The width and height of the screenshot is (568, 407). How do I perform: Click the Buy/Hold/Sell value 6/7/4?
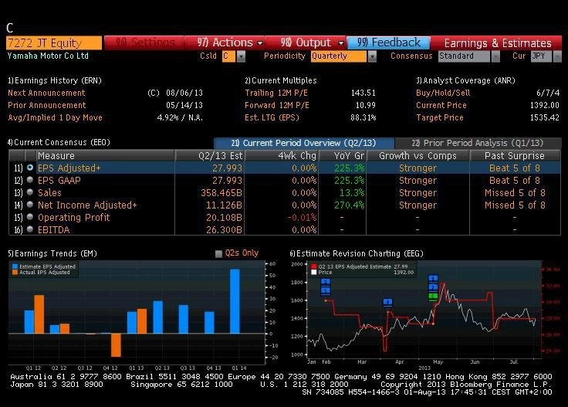tap(548, 93)
